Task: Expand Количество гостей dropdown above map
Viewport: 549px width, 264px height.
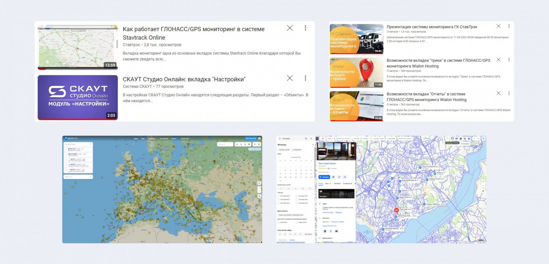Action: pyautogui.click(x=343, y=139)
